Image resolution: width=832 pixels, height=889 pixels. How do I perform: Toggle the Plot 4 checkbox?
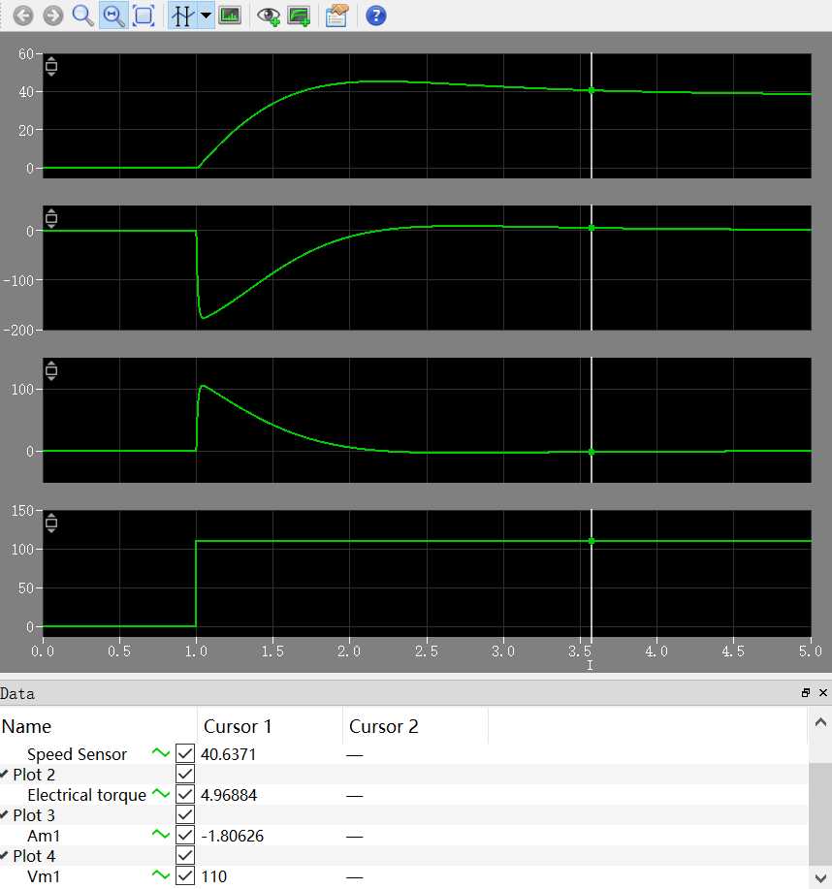[185, 855]
